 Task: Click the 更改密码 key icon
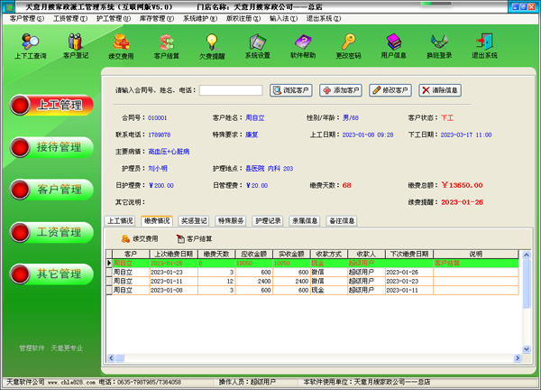click(348, 46)
